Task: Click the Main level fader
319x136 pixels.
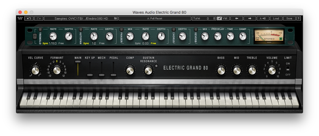Action: tap(78, 62)
